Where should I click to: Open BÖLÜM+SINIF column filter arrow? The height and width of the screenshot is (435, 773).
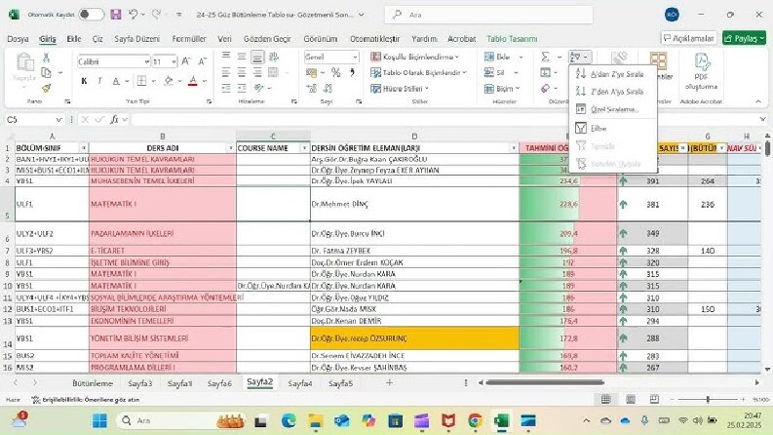pyautogui.click(x=84, y=148)
